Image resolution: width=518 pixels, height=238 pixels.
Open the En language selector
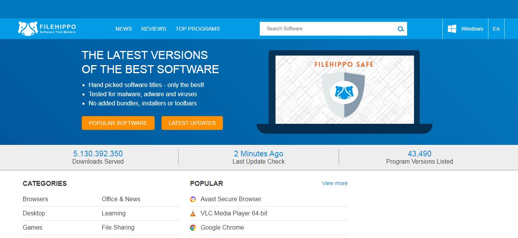click(496, 29)
